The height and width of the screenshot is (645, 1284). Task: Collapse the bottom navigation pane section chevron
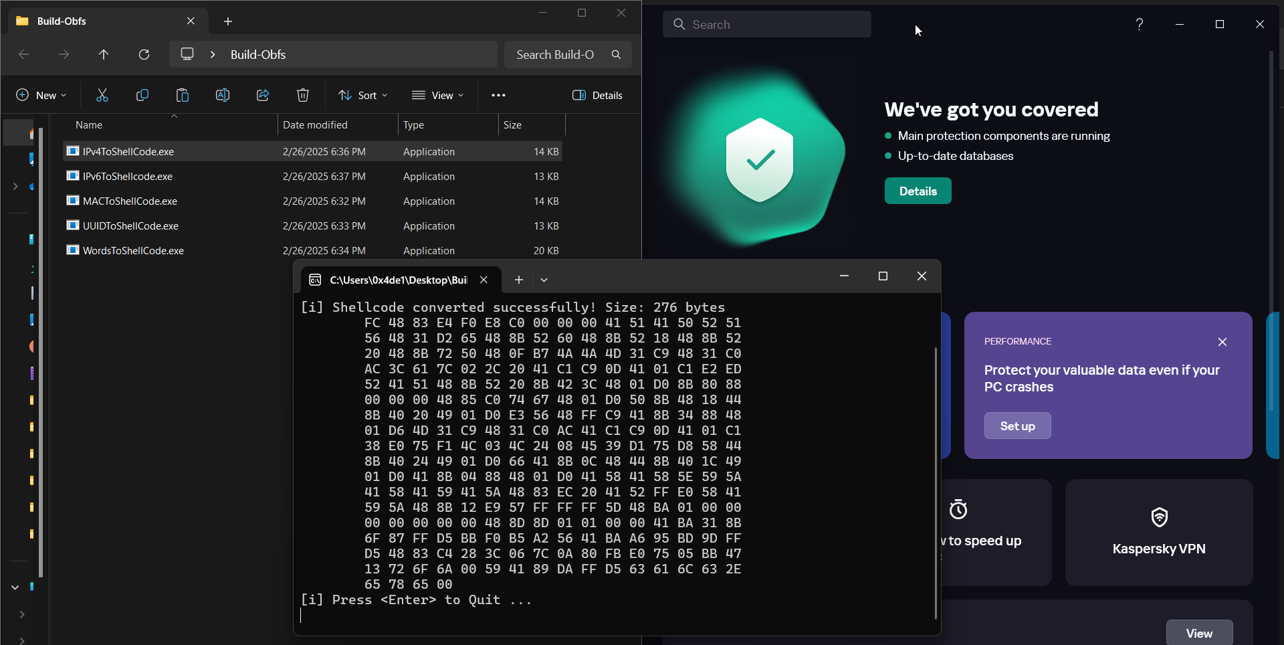coord(15,587)
